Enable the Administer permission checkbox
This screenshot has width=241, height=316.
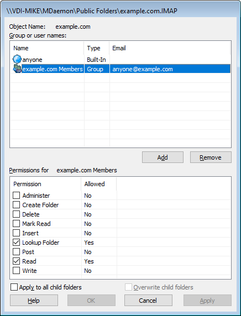[17, 195]
